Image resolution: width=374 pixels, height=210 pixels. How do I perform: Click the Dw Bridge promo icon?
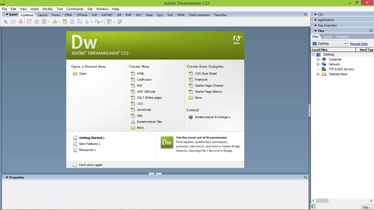(x=167, y=142)
